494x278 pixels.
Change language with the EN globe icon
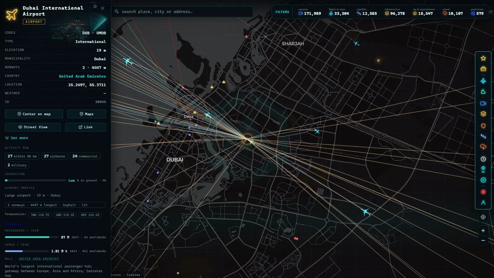483,169
